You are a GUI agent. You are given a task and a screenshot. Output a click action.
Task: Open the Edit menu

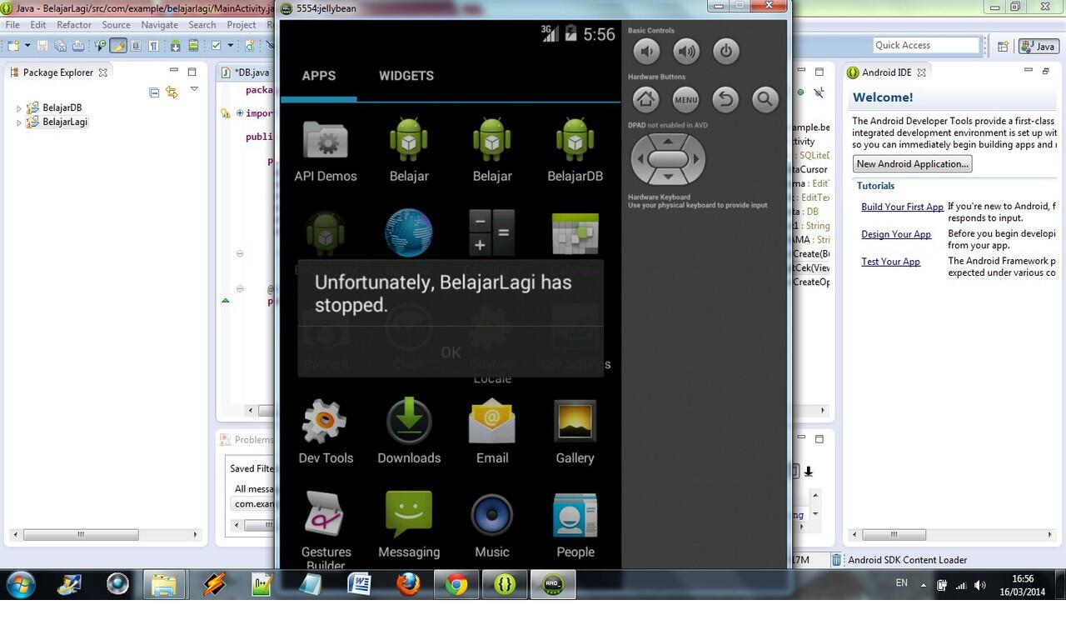[38, 25]
